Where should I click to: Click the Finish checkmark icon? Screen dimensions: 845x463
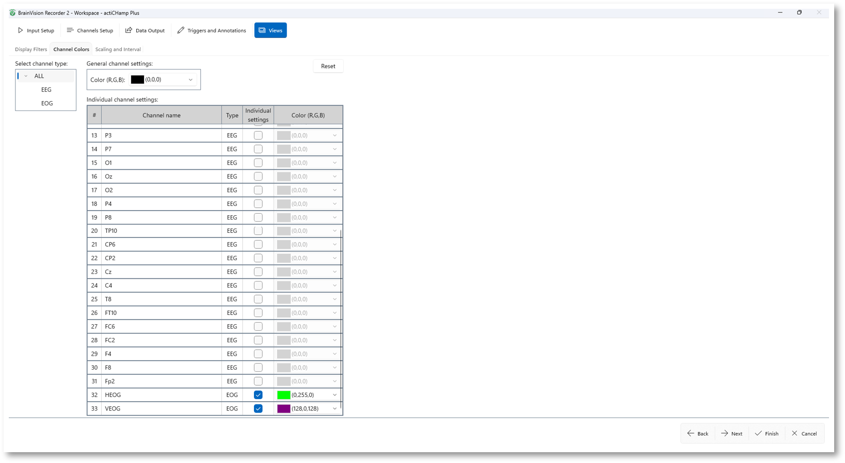tap(758, 434)
